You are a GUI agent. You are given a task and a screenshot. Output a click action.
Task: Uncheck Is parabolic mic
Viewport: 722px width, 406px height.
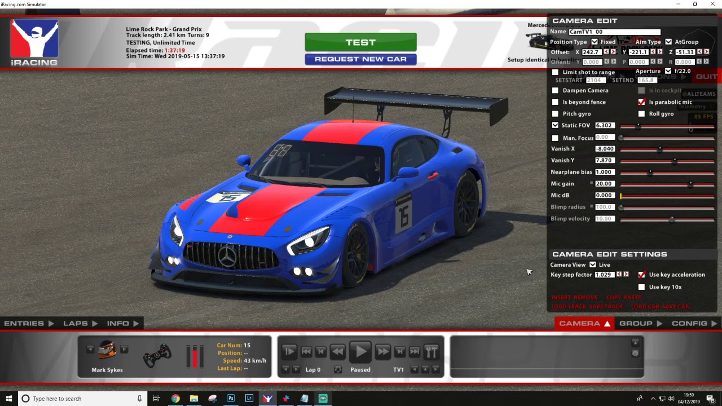[x=641, y=102]
